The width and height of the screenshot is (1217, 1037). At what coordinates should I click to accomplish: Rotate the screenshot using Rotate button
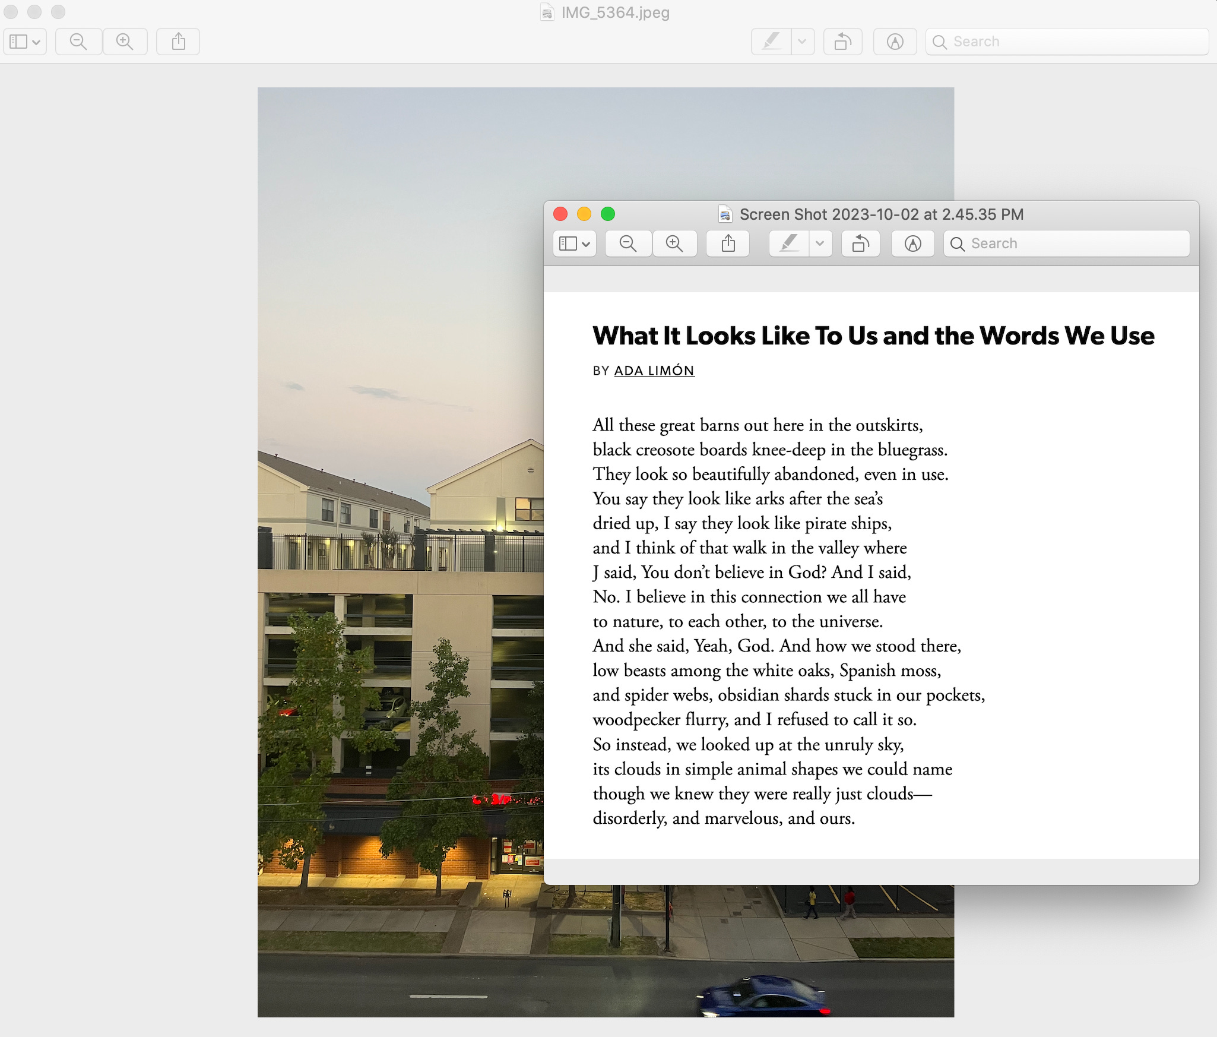pyautogui.click(x=860, y=244)
